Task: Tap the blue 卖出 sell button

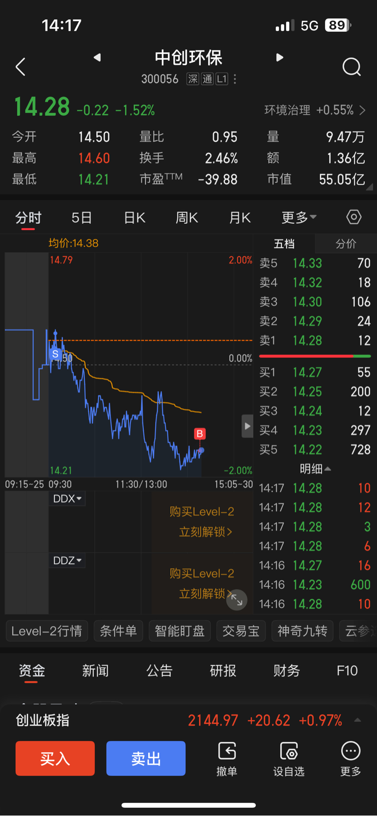Action: tap(146, 759)
